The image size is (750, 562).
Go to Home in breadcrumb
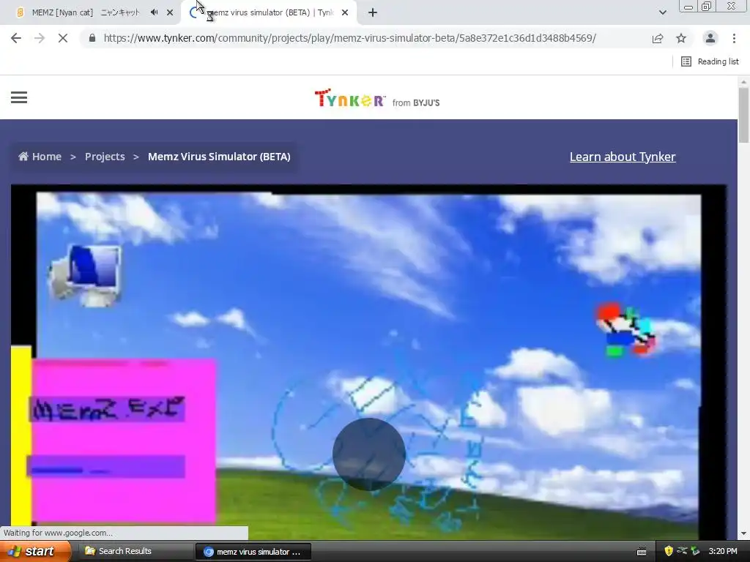click(40, 157)
